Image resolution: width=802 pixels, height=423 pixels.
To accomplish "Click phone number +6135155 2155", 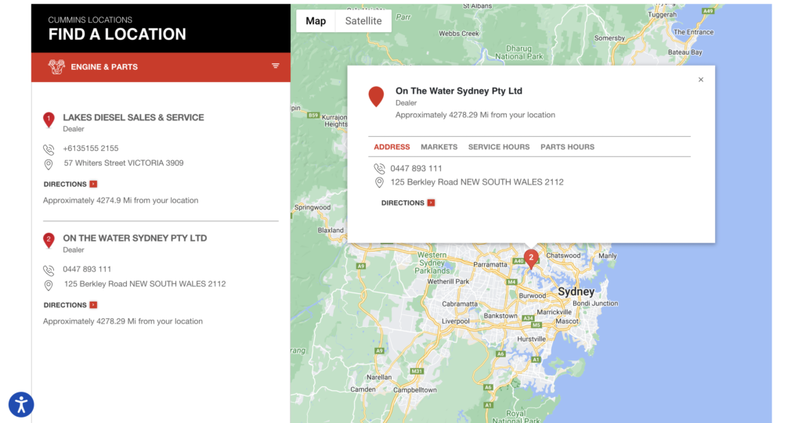I will [91, 148].
